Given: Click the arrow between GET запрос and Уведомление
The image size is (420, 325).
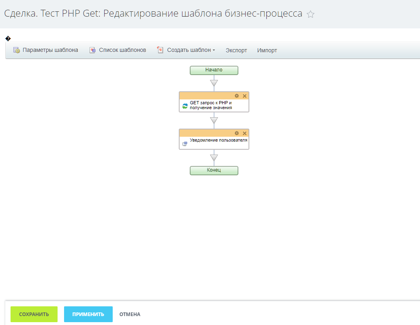Looking at the screenshot, I should tap(214, 121).
